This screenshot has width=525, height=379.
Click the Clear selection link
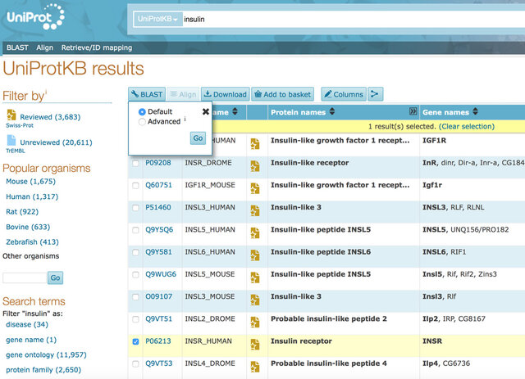467,126
